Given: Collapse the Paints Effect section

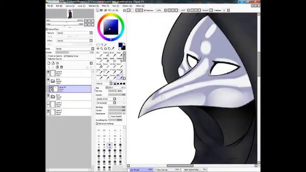Looking at the screenshot, I should [47, 29].
